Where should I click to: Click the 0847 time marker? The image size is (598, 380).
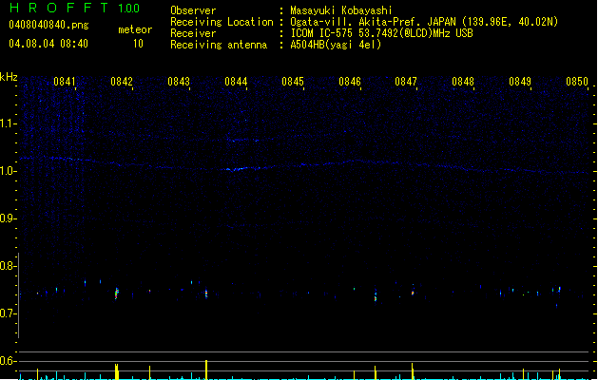406,82
